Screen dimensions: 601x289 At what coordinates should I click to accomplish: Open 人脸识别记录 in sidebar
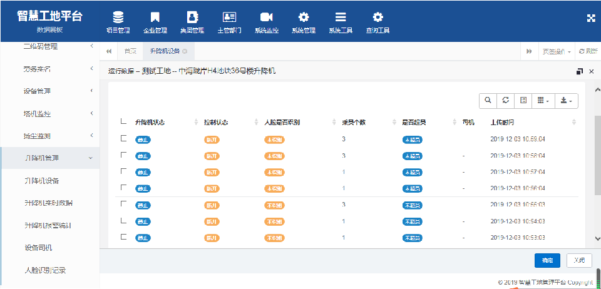coord(45,270)
